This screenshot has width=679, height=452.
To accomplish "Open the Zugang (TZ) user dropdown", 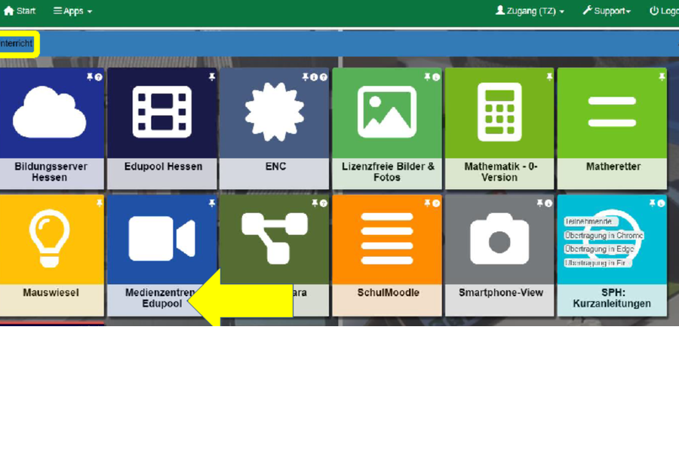I will click(530, 11).
